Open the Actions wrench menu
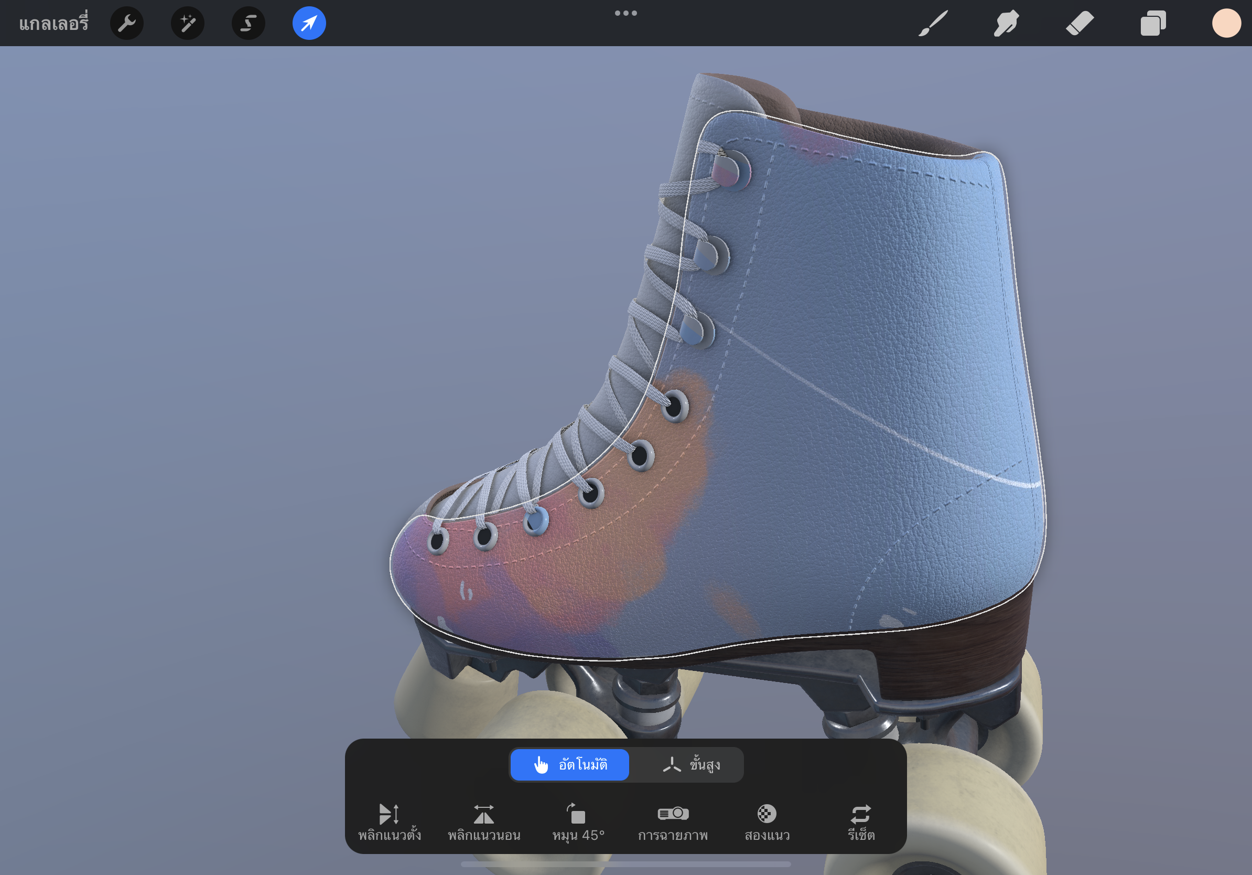This screenshot has width=1252, height=875. (x=126, y=24)
